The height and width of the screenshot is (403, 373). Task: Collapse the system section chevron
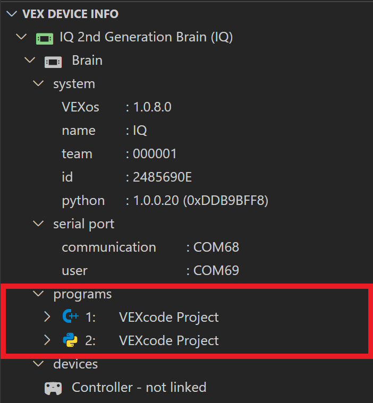tap(38, 84)
